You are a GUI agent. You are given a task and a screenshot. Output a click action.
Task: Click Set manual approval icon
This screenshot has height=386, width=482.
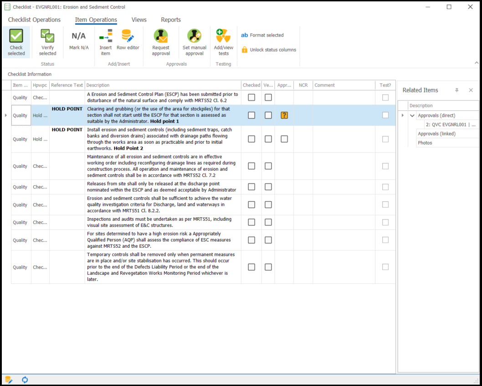pyautogui.click(x=195, y=37)
